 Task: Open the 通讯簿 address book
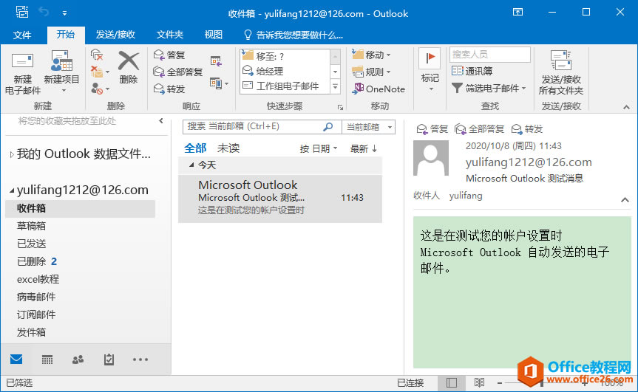click(472, 71)
